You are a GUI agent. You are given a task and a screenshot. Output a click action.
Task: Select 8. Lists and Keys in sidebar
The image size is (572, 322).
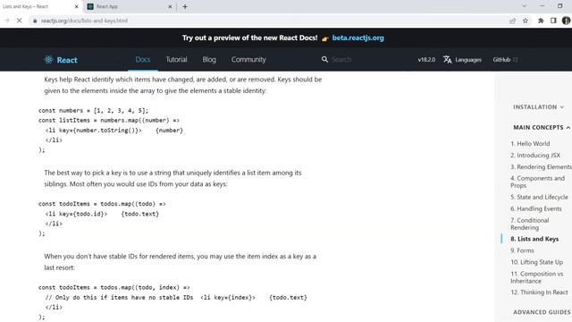pyautogui.click(x=534, y=239)
